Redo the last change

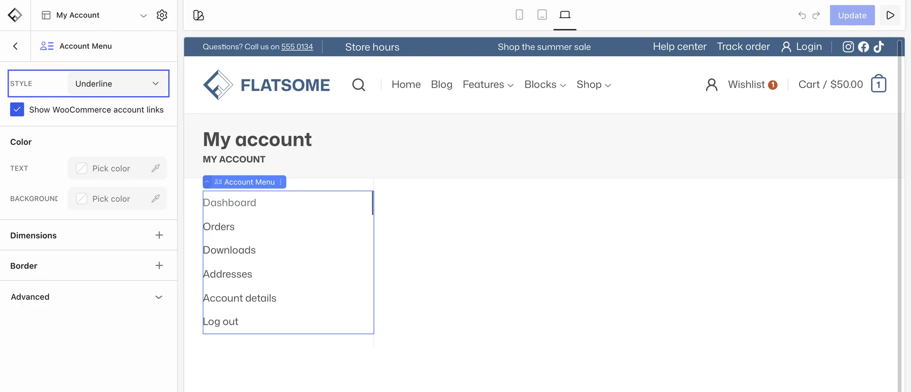(x=816, y=15)
